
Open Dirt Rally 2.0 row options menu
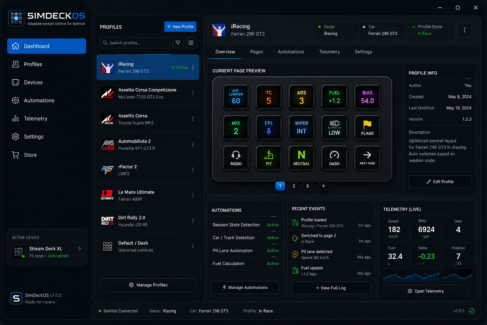(193, 221)
